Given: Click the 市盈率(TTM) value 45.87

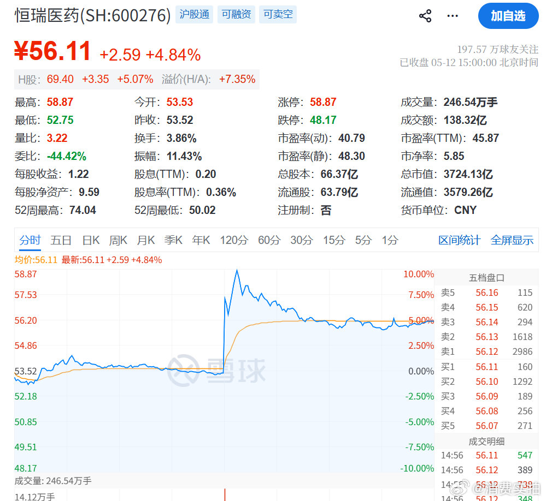Looking at the screenshot, I should coord(486,138).
